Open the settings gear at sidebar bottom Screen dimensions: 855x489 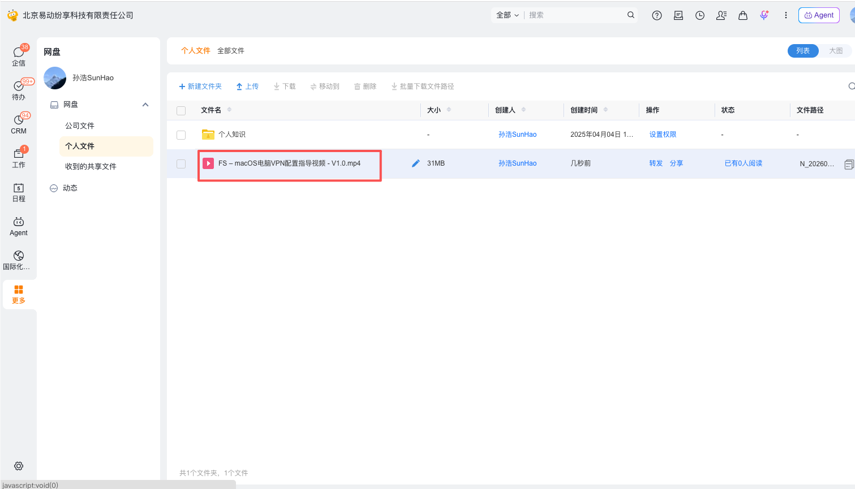[19, 466]
